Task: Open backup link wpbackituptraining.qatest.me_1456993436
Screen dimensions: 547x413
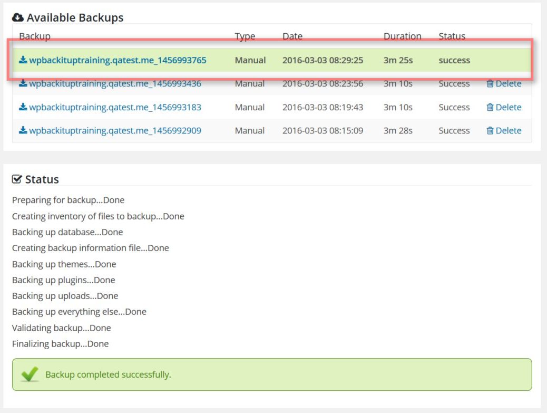Action: click(115, 83)
